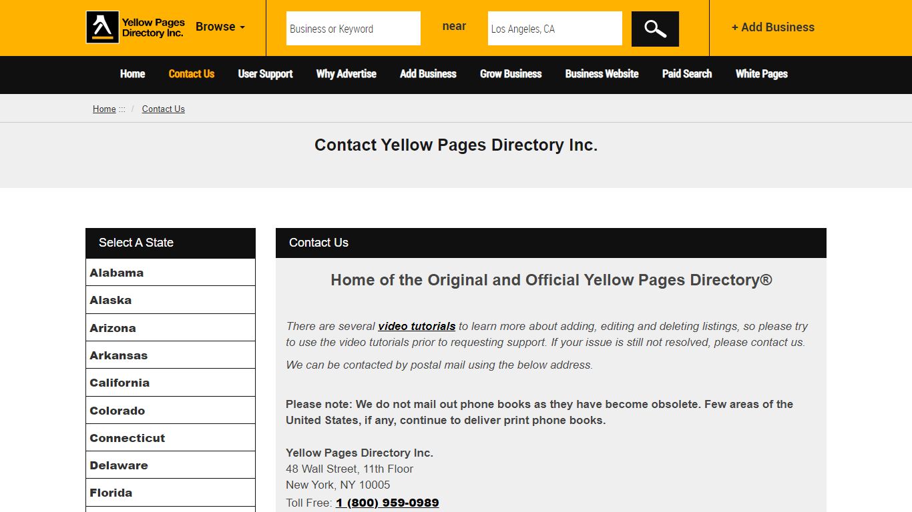Viewport: 912px width, 512px height.
Task: Select Delaware from the state list
Action: [170, 465]
